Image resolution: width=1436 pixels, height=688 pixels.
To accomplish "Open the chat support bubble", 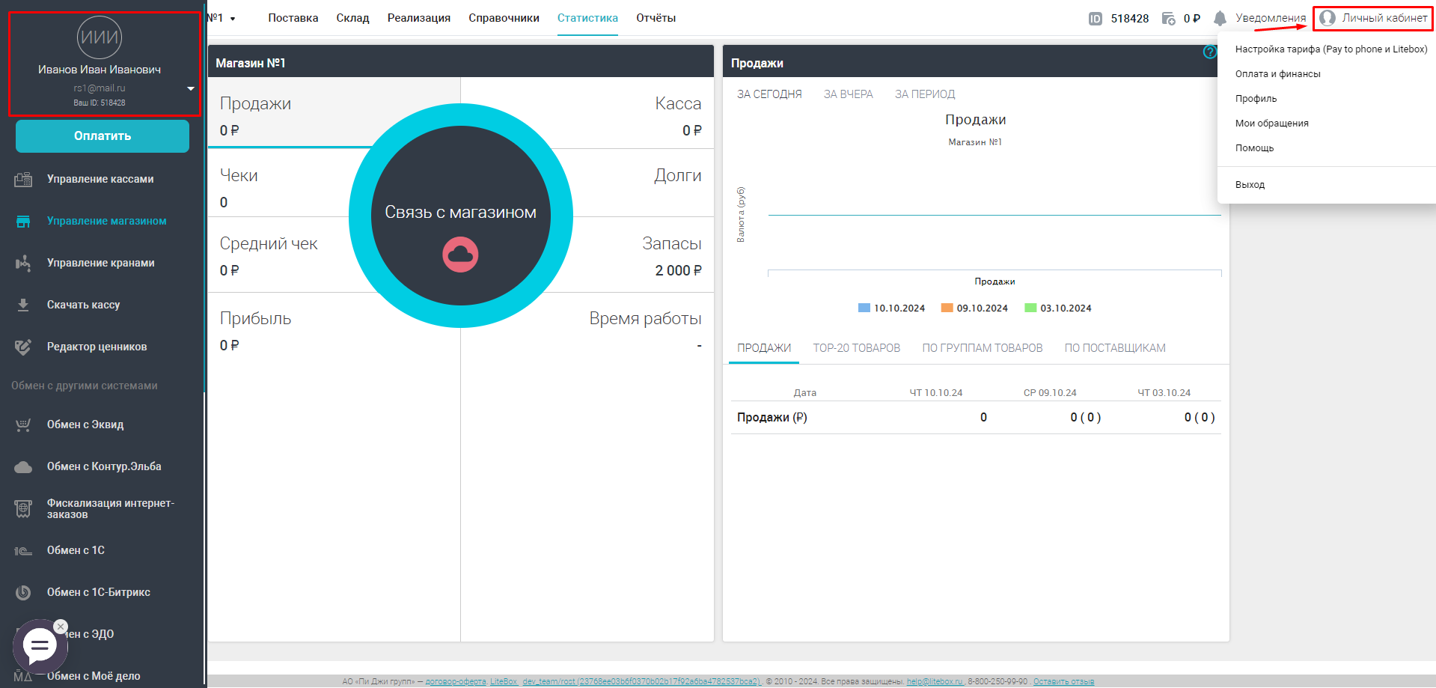I will click(40, 646).
